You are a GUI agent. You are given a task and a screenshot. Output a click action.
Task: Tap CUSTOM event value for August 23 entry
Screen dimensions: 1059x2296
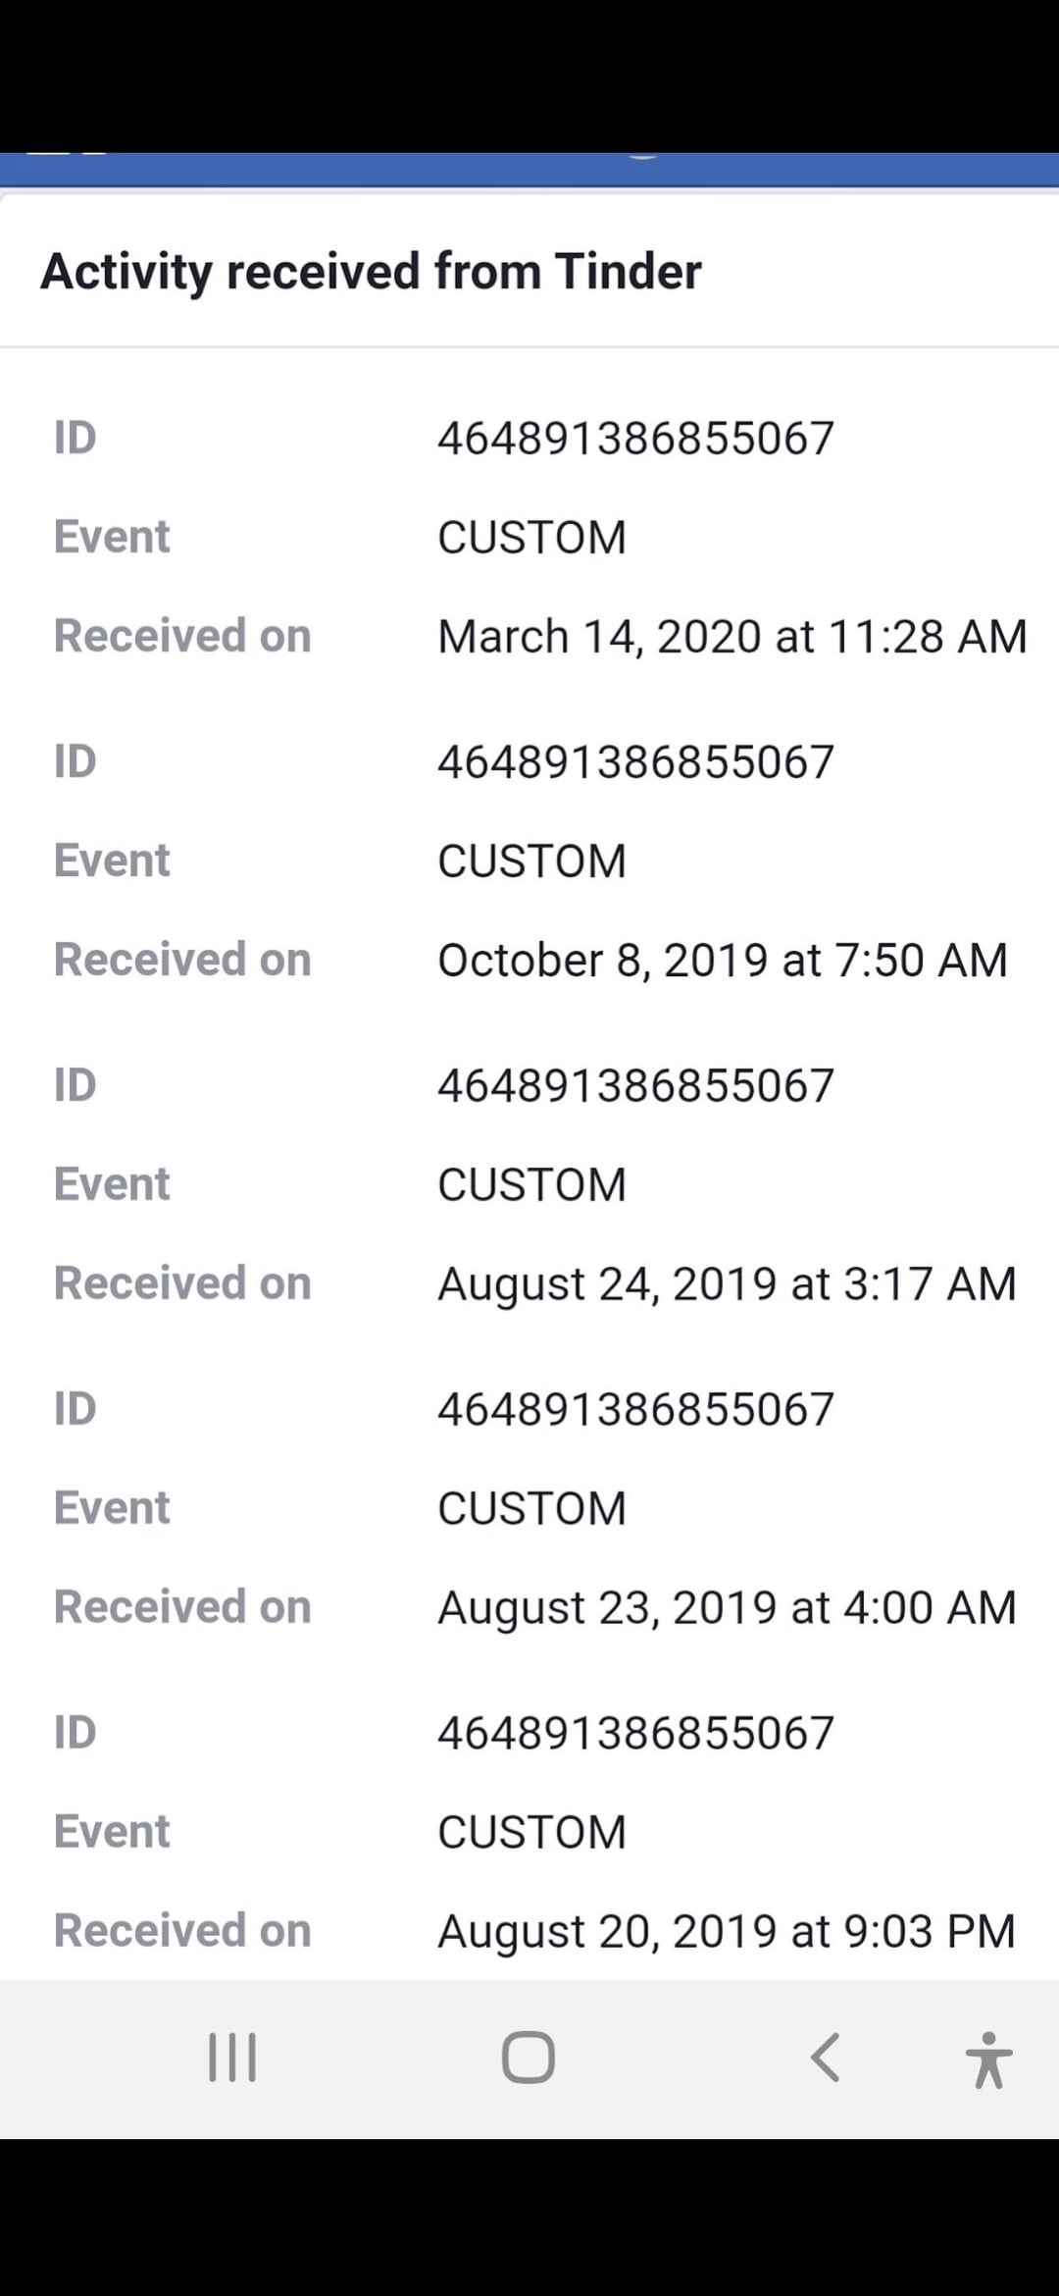pyautogui.click(x=531, y=1509)
